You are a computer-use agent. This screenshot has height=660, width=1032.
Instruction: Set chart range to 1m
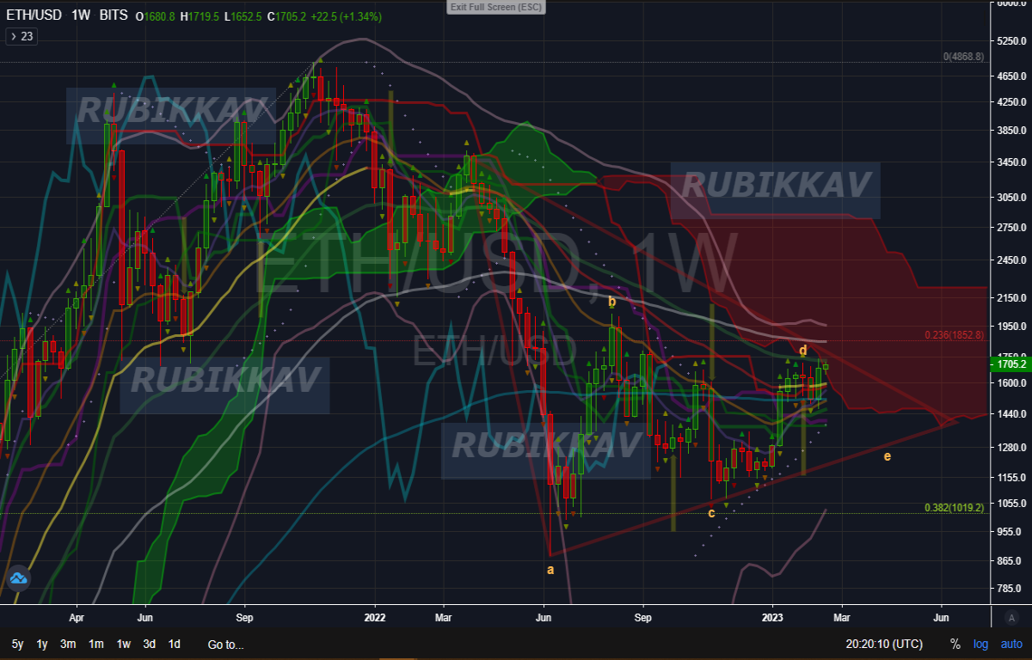[x=96, y=644]
